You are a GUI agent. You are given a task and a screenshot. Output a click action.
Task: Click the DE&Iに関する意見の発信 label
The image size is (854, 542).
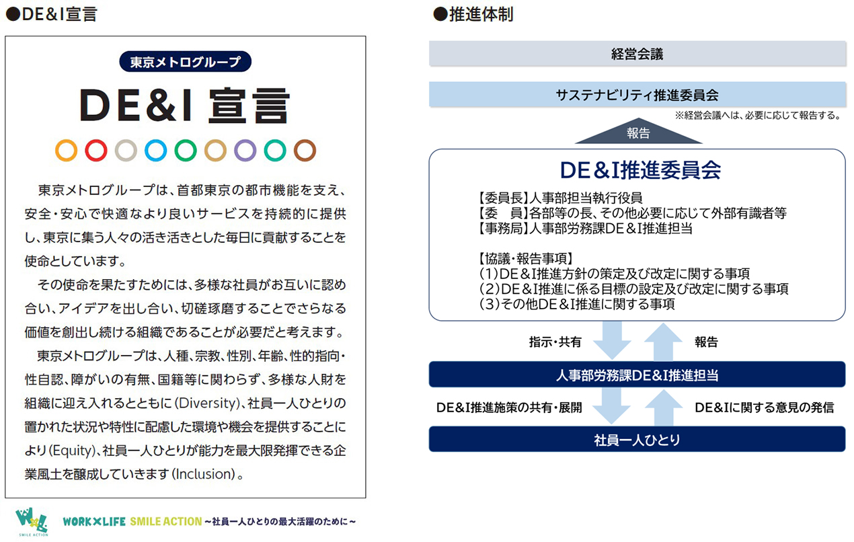click(x=765, y=408)
